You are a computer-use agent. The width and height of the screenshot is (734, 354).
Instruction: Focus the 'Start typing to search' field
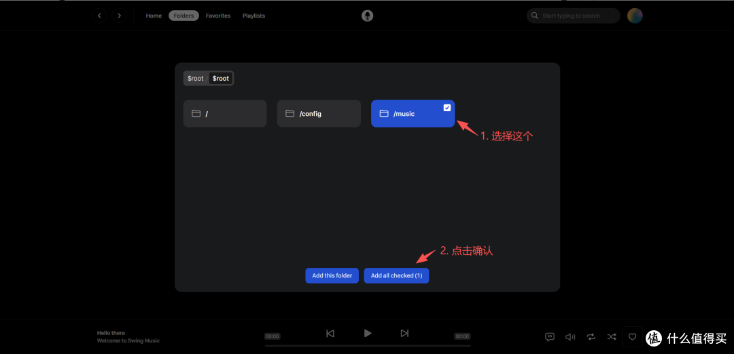click(574, 16)
